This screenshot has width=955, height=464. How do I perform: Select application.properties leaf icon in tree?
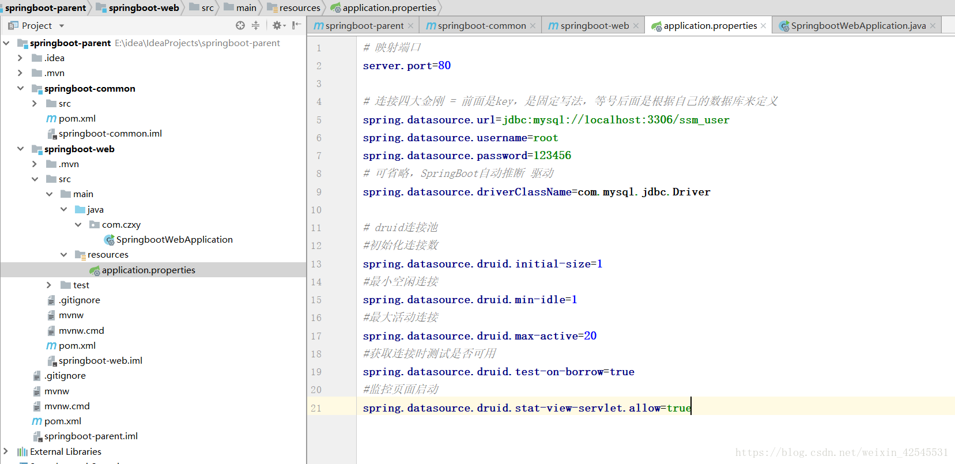pos(95,270)
